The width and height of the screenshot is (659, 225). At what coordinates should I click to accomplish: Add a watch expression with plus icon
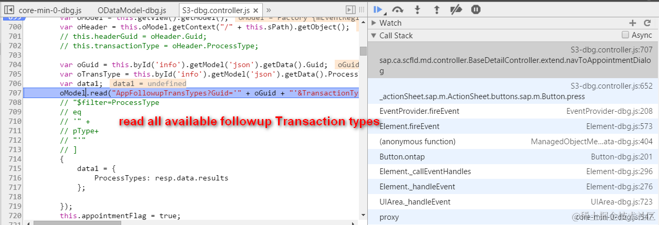[633, 23]
